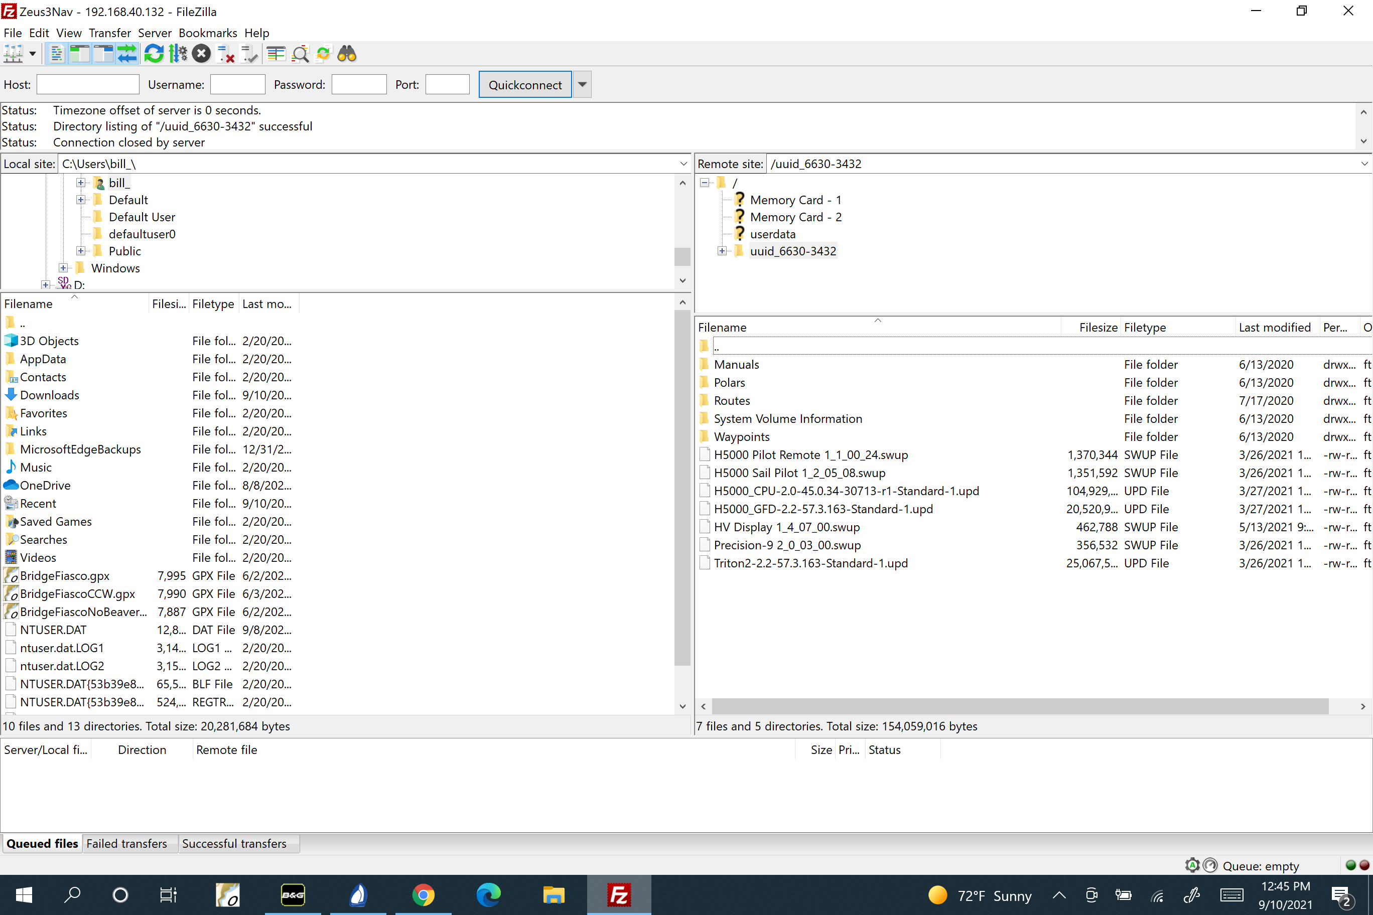Open the Server menu
The height and width of the screenshot is (915, 1373).
pos(155,33)
